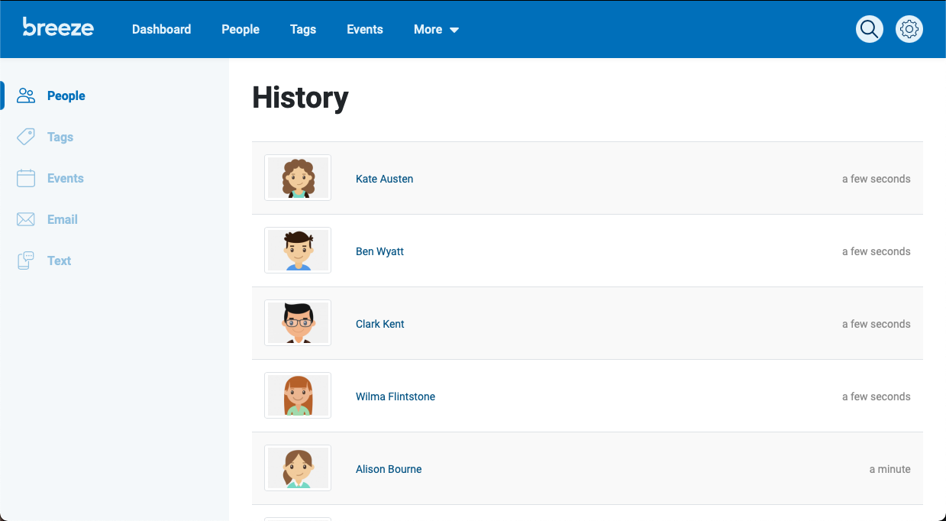
Task: Select Email label in sidebar
Action: [63, 219]
